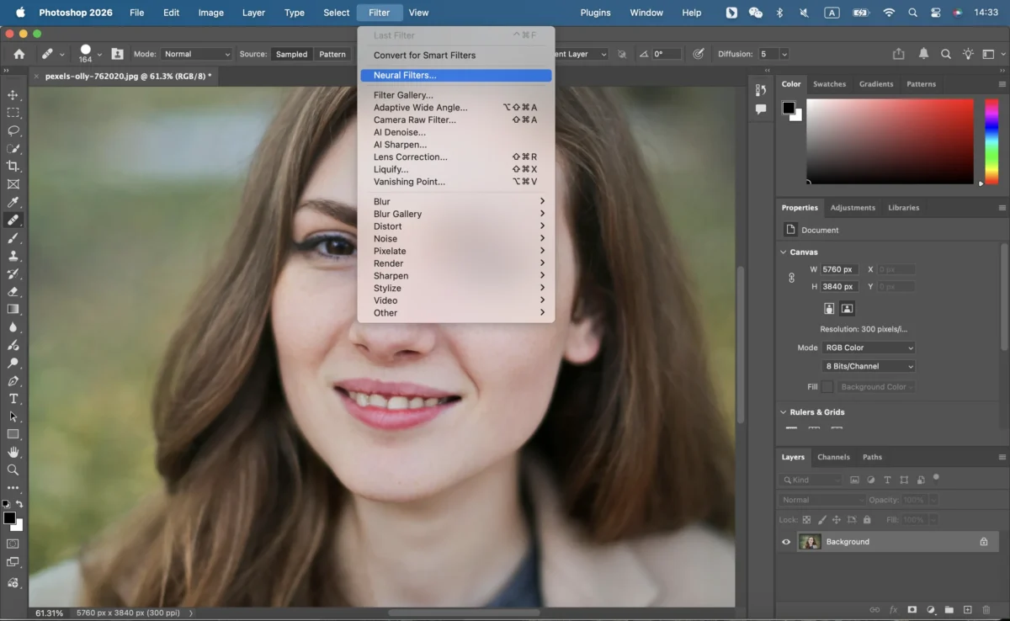Set canvas orientation to landscape
This screenshot has height=621, width=1010.
click(x=848, y=309)
